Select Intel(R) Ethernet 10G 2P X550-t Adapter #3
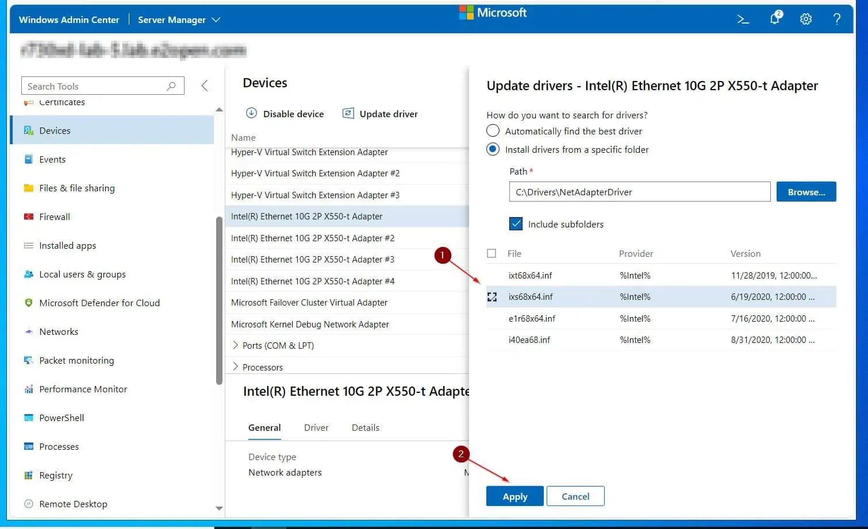868x529 pixels. (x=347, y=260)
